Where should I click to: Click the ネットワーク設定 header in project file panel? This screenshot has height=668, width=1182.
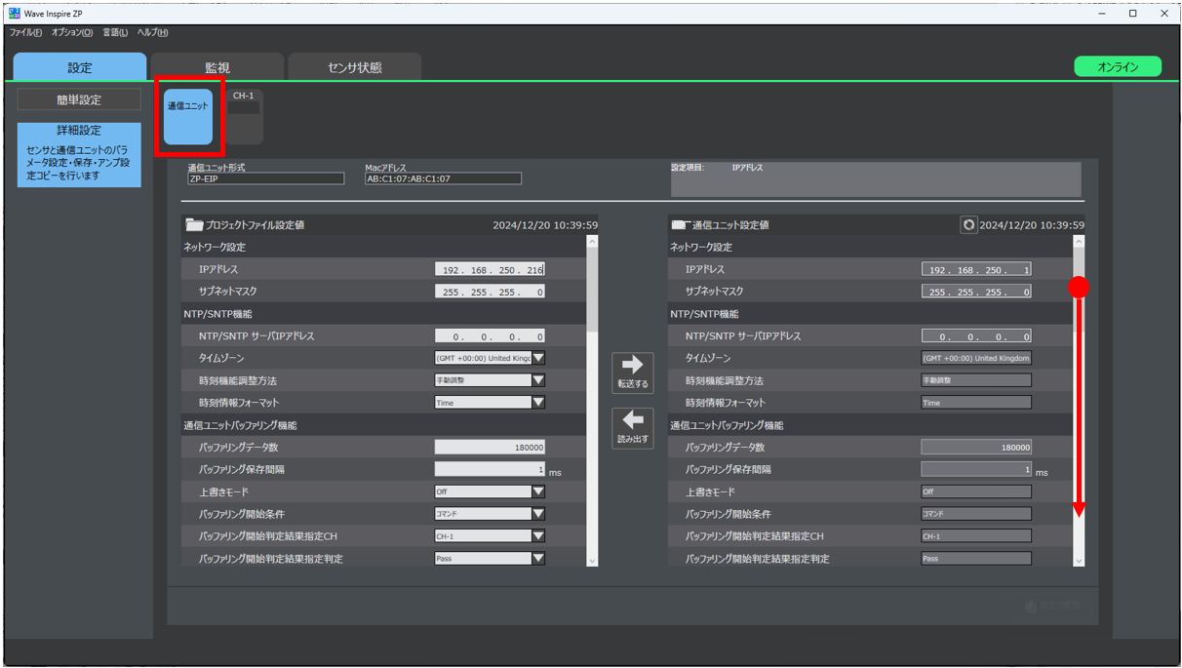coord(215,248)
